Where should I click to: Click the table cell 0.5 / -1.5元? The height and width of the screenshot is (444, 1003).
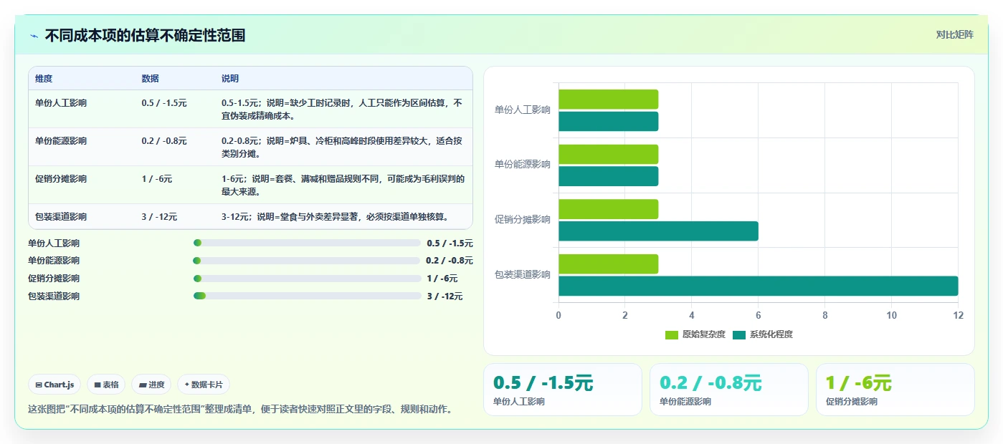click(164, 103)
